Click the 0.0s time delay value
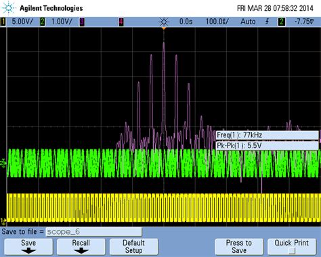The height and width of the screenshot is (257, 321). [x=186, y=22]
